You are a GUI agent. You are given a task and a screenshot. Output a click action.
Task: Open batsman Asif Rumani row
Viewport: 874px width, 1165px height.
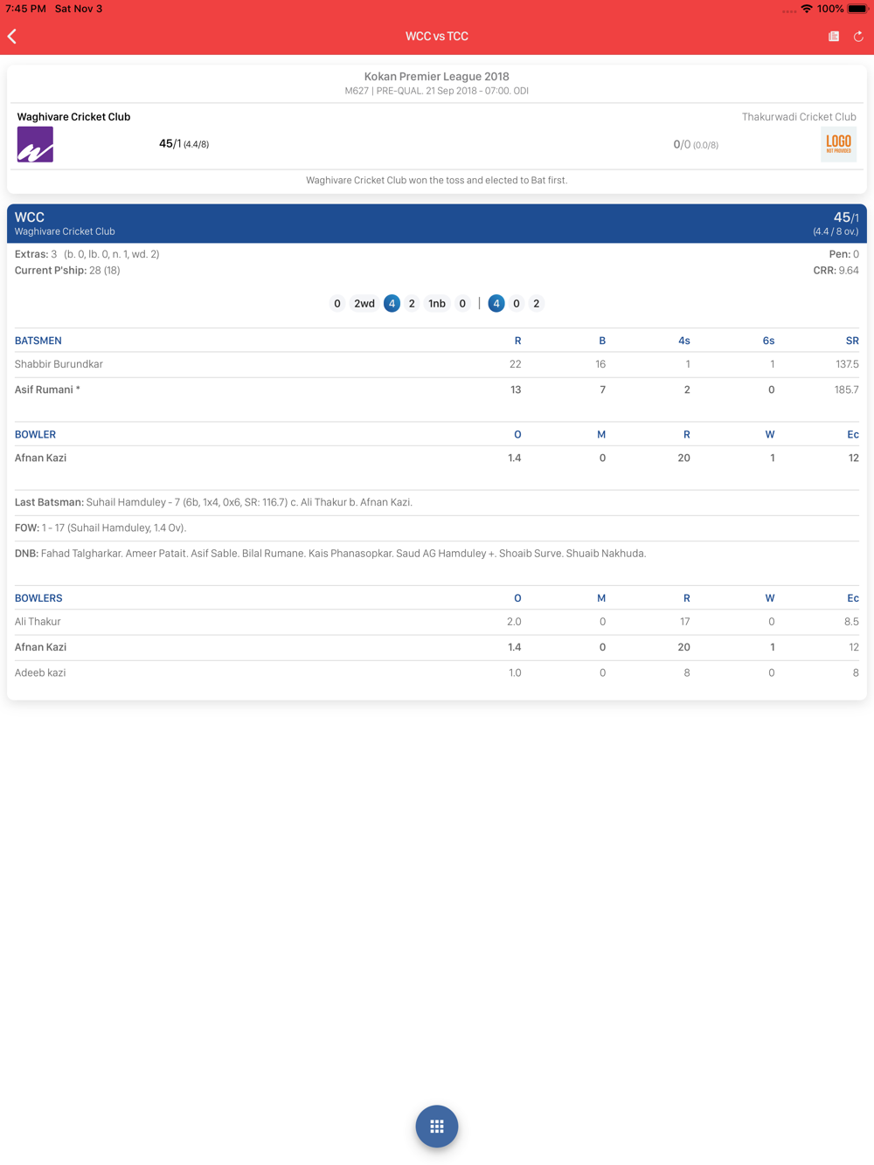click(437, 389)
